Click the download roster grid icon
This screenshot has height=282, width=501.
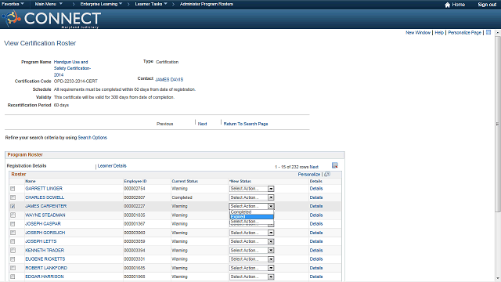click(335, 165)
